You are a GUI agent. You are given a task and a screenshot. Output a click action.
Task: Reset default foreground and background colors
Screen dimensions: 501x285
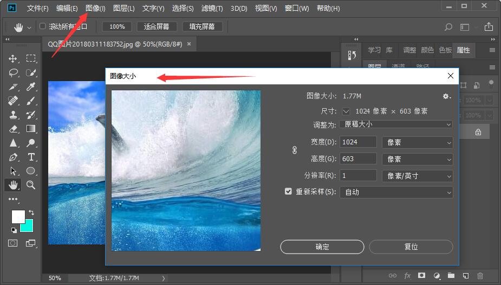[14, 230]
